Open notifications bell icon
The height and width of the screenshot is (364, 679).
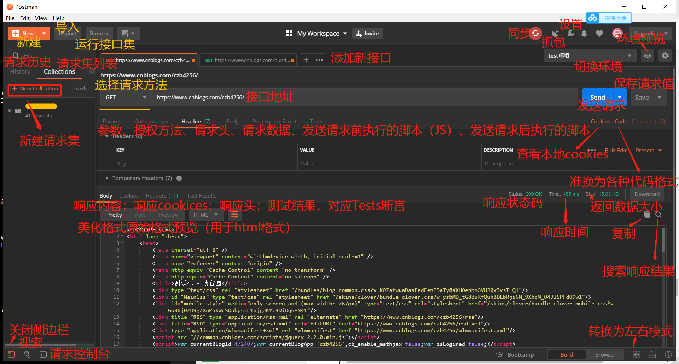click(x=584, y=33)
